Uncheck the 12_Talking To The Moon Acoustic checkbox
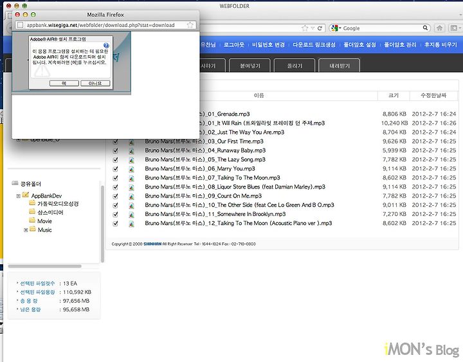Viewport: 463px width, 362px height. 116,224
